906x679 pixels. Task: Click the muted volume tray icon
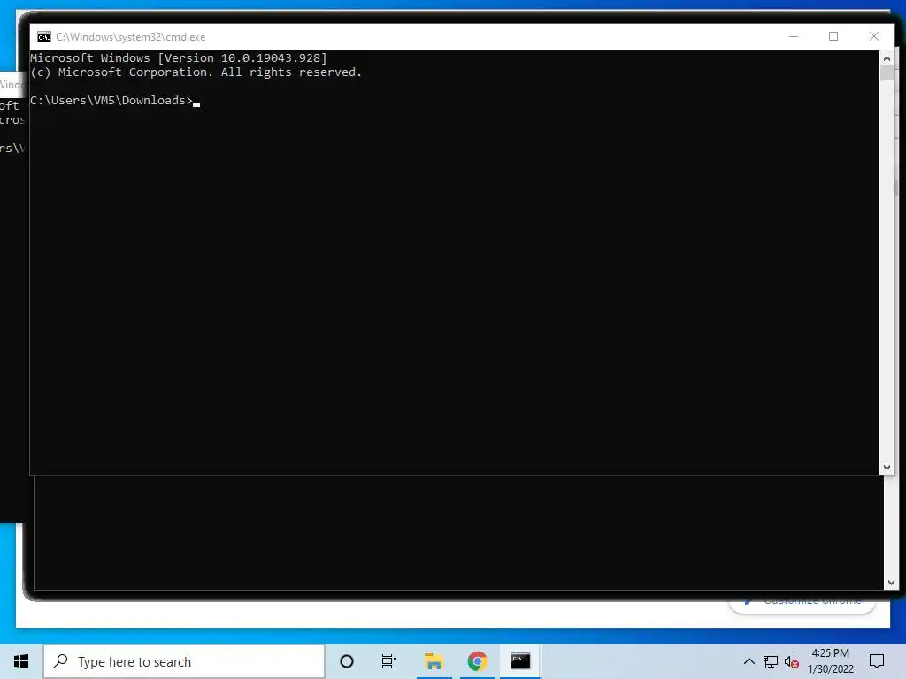(x=792, y=661)
